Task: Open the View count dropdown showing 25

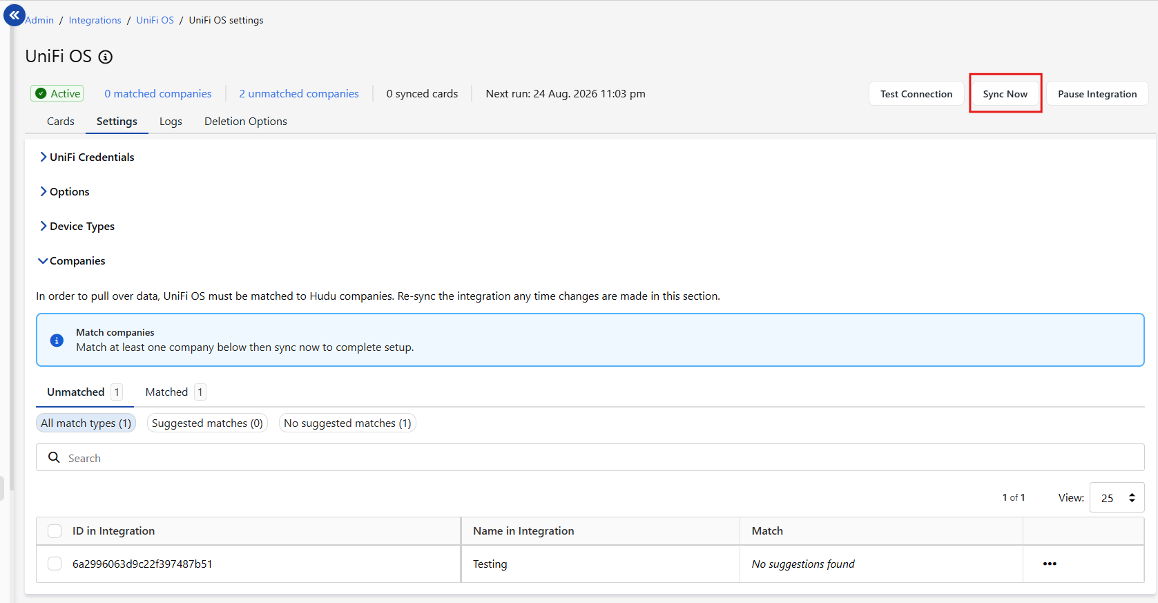Action: click(1117, 497)
